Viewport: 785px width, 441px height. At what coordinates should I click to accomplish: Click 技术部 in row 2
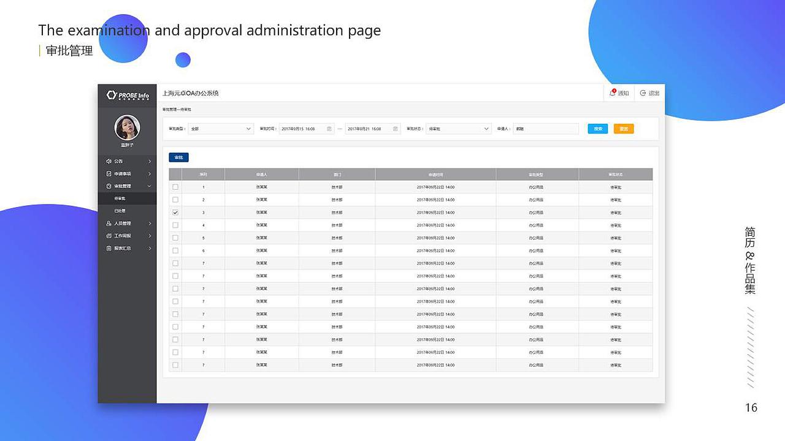click(x=337, y=200)
